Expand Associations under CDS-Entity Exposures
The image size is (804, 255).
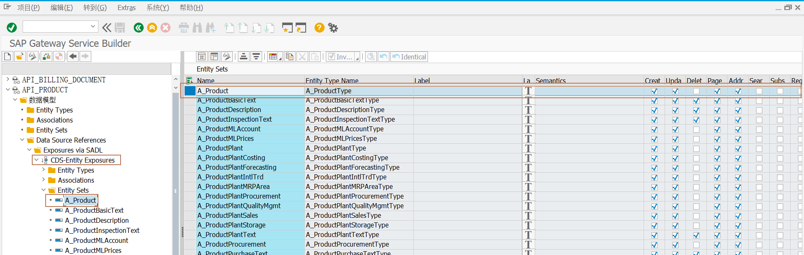click(x=44, y=180)
